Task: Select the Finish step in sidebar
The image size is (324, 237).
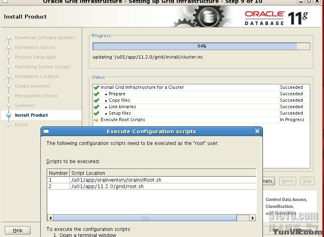Action: [x=21, y=125]
